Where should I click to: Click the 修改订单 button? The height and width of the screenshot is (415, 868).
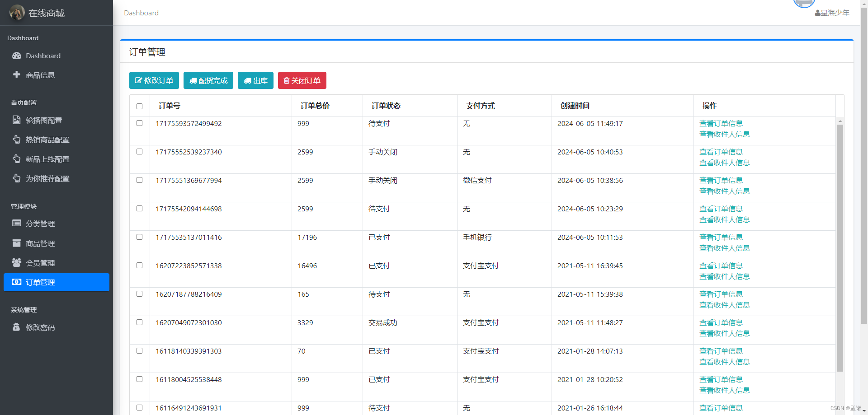click(x=154, y=80)
